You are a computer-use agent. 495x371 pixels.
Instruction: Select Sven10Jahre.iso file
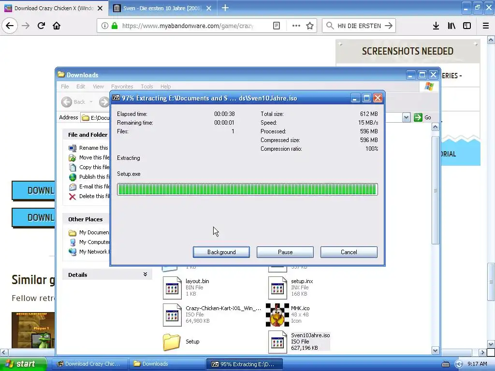point(299,342)
